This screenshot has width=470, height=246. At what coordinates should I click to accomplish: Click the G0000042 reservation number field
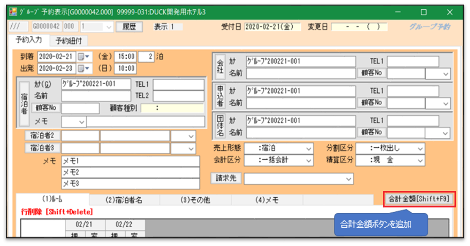pyautogui.click(x=46, y=26)
